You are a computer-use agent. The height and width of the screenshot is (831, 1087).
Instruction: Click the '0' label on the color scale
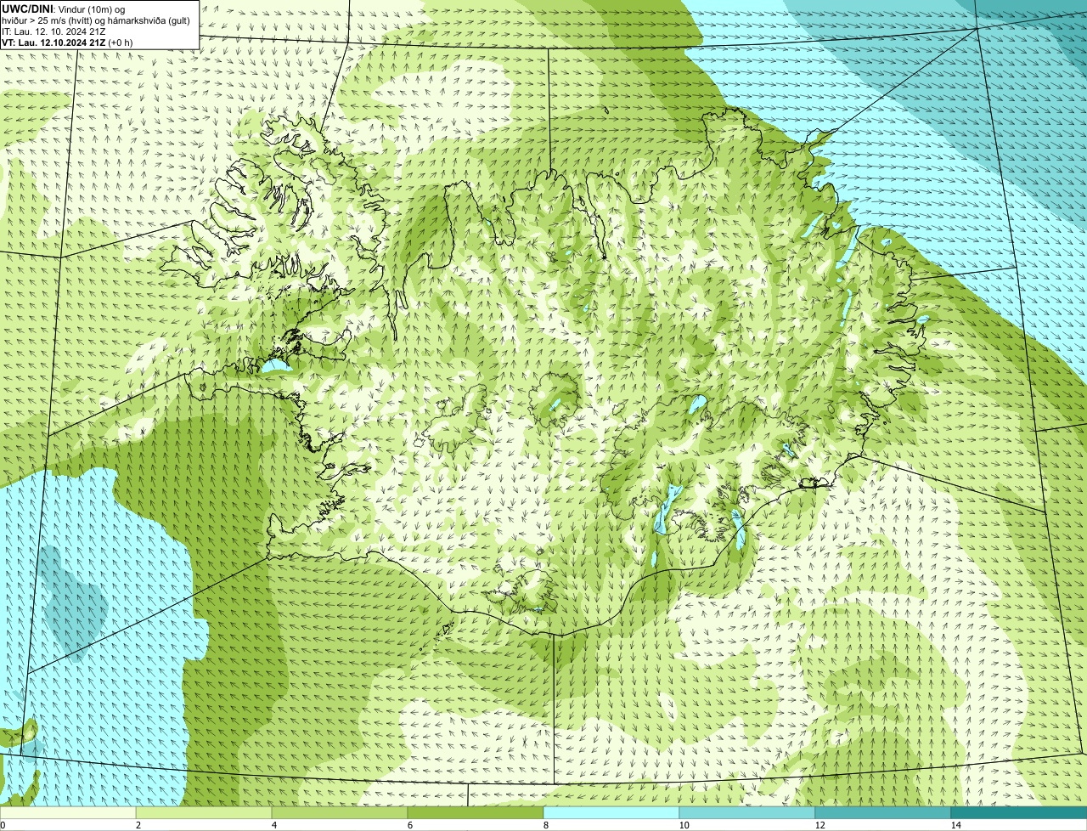point(3,825)
